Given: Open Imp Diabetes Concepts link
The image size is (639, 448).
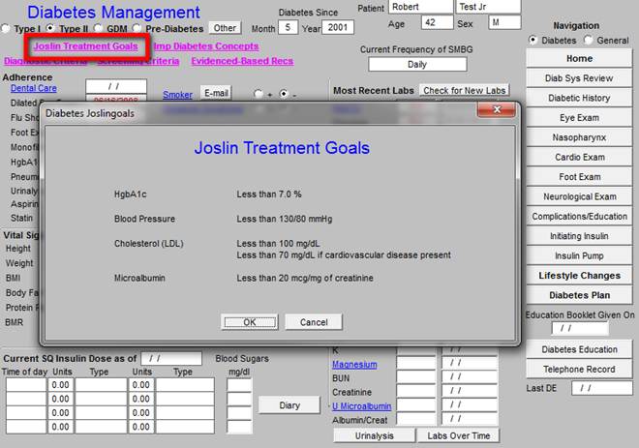Looking at the screenshot, I should [x=206, y=46].
